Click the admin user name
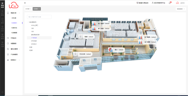 182,3
